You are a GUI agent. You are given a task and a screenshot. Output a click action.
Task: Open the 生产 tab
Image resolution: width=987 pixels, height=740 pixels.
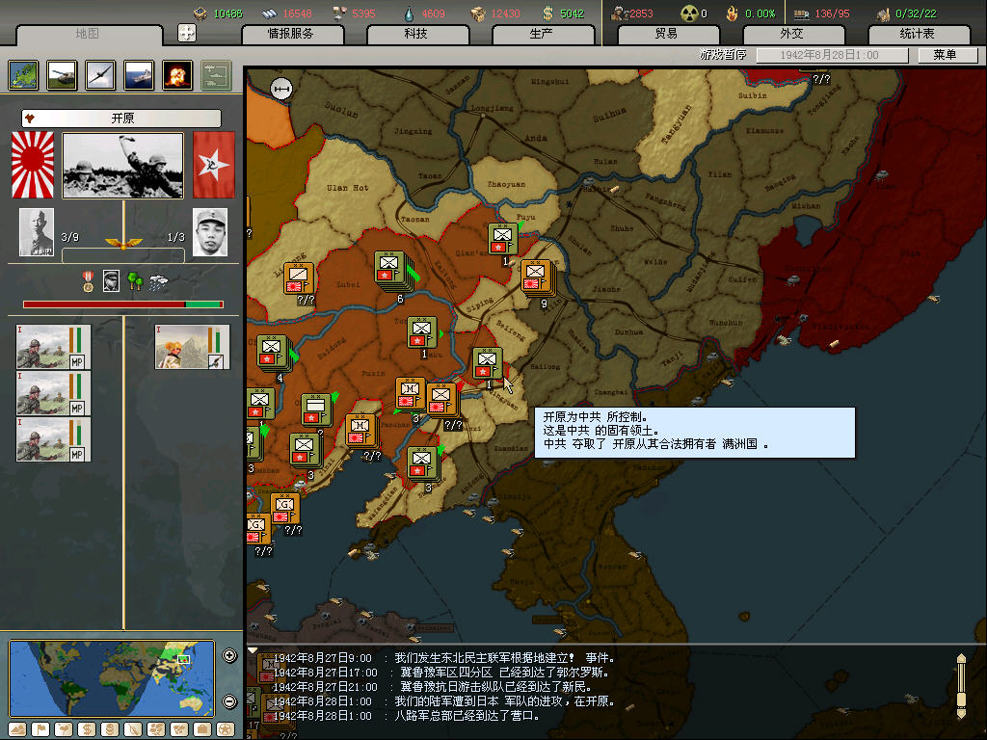[542, 34]
